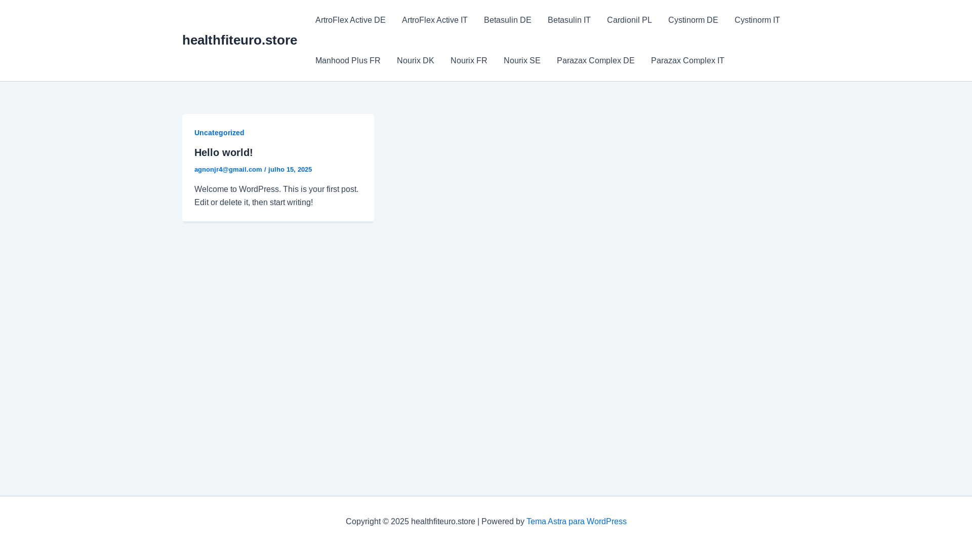This screenshot has height=547, width=972.
Task: Open Nourix SE page
Action: 522,61
